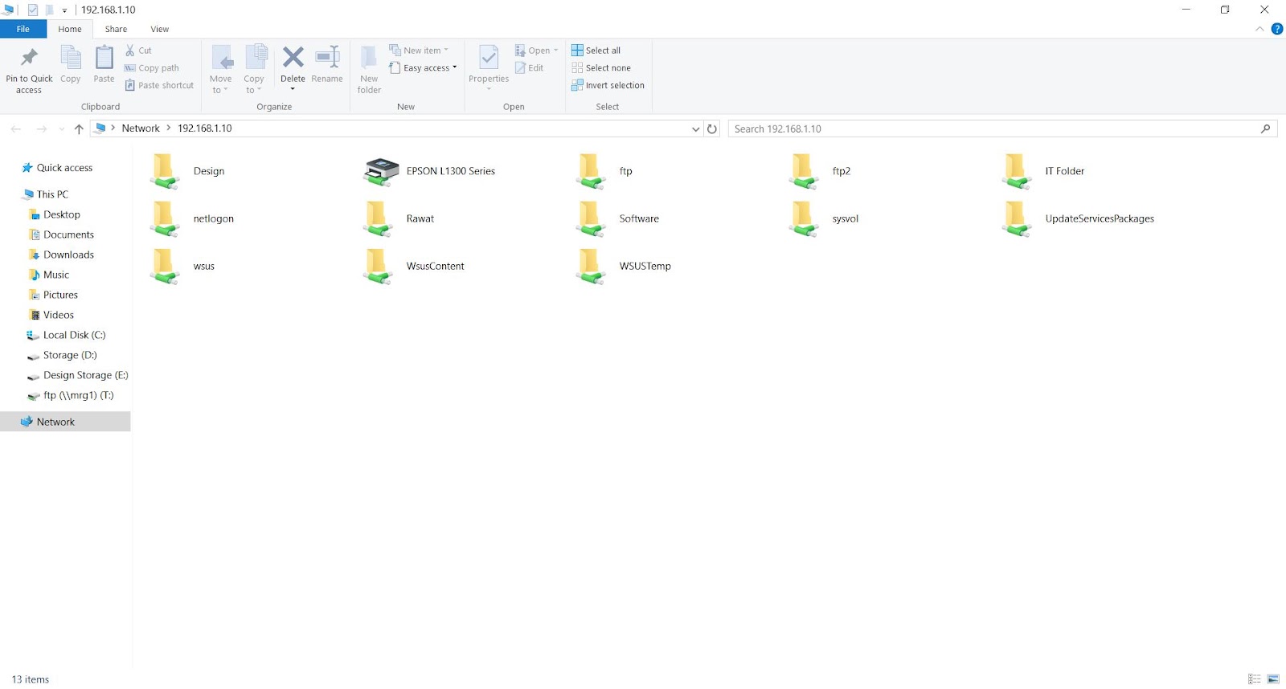Open the Open dropdown in ribbon

click(536, 50)
